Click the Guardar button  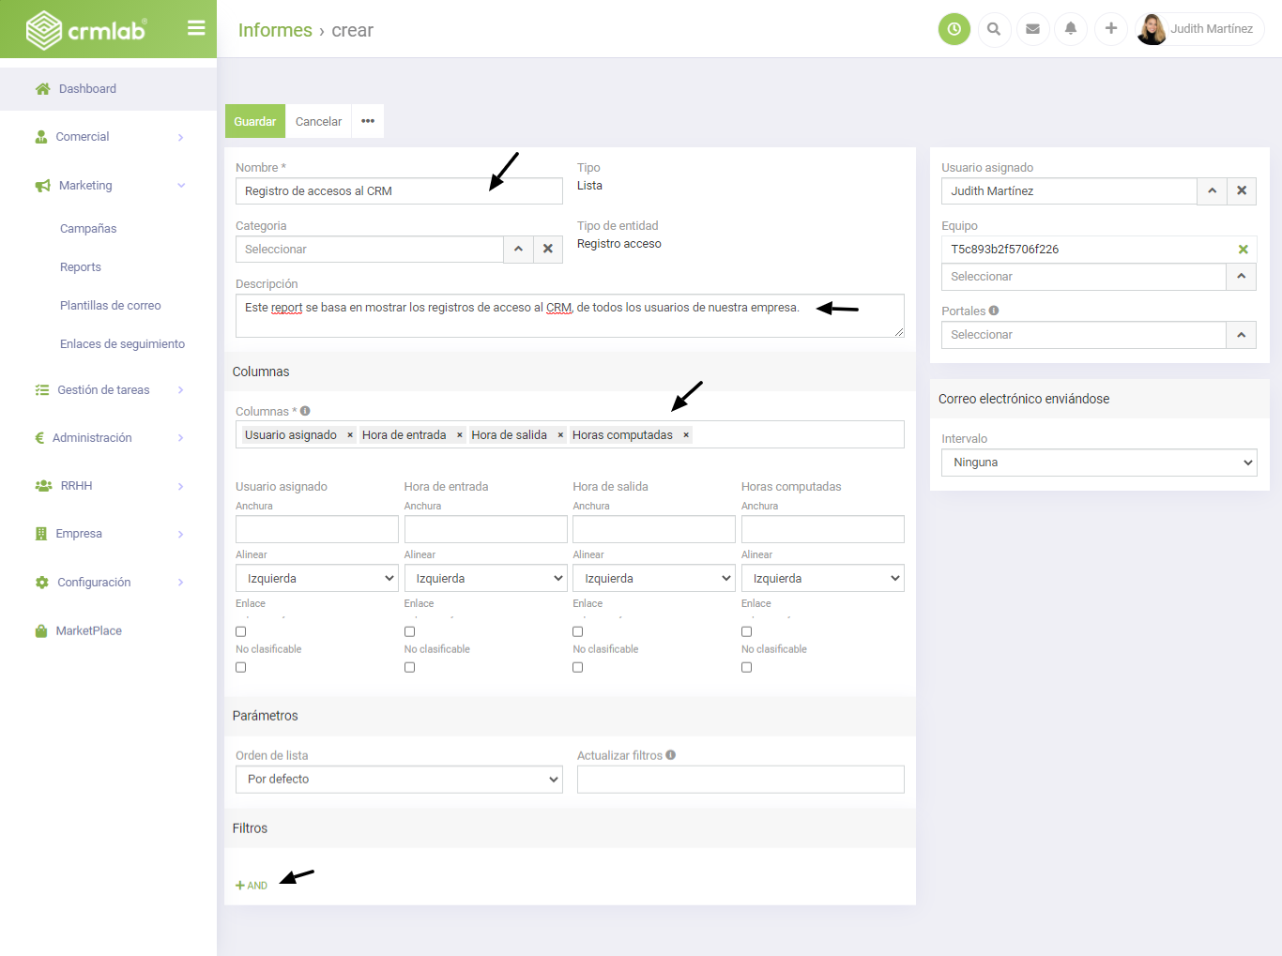[255, 121]
